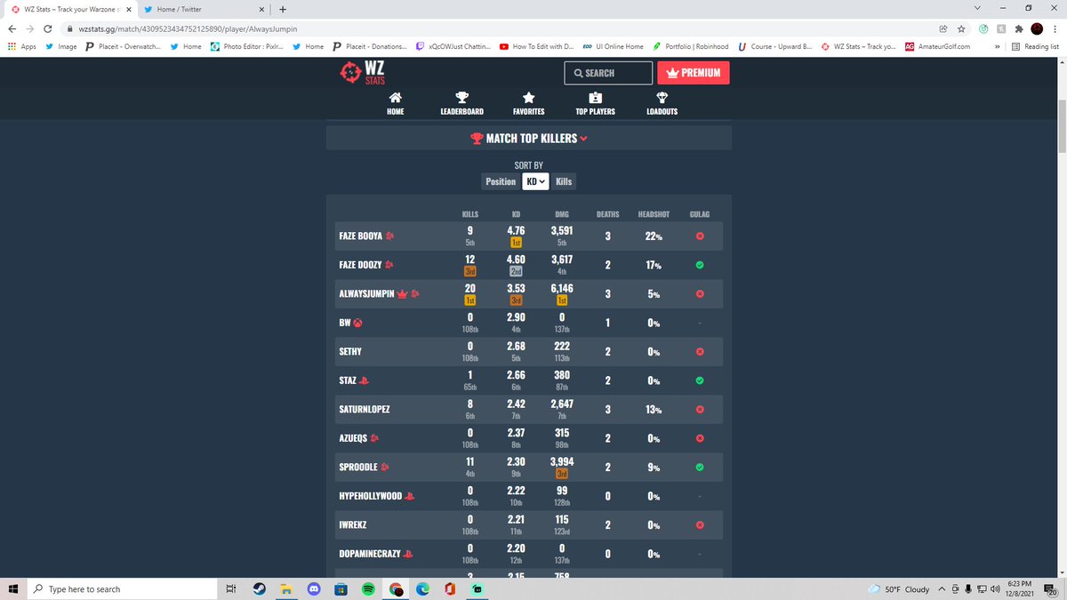This screenshot has width=1067, height=600.
Task: Open the Home nav item
Action: (396, 104)
